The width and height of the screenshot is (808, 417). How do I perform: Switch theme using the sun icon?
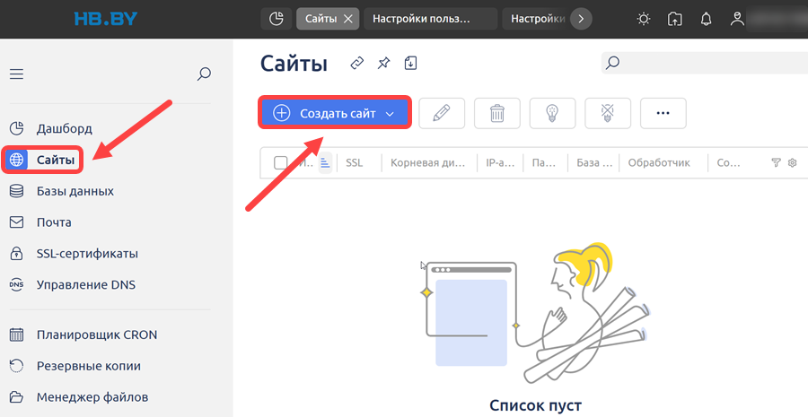(x=643, y=19)
